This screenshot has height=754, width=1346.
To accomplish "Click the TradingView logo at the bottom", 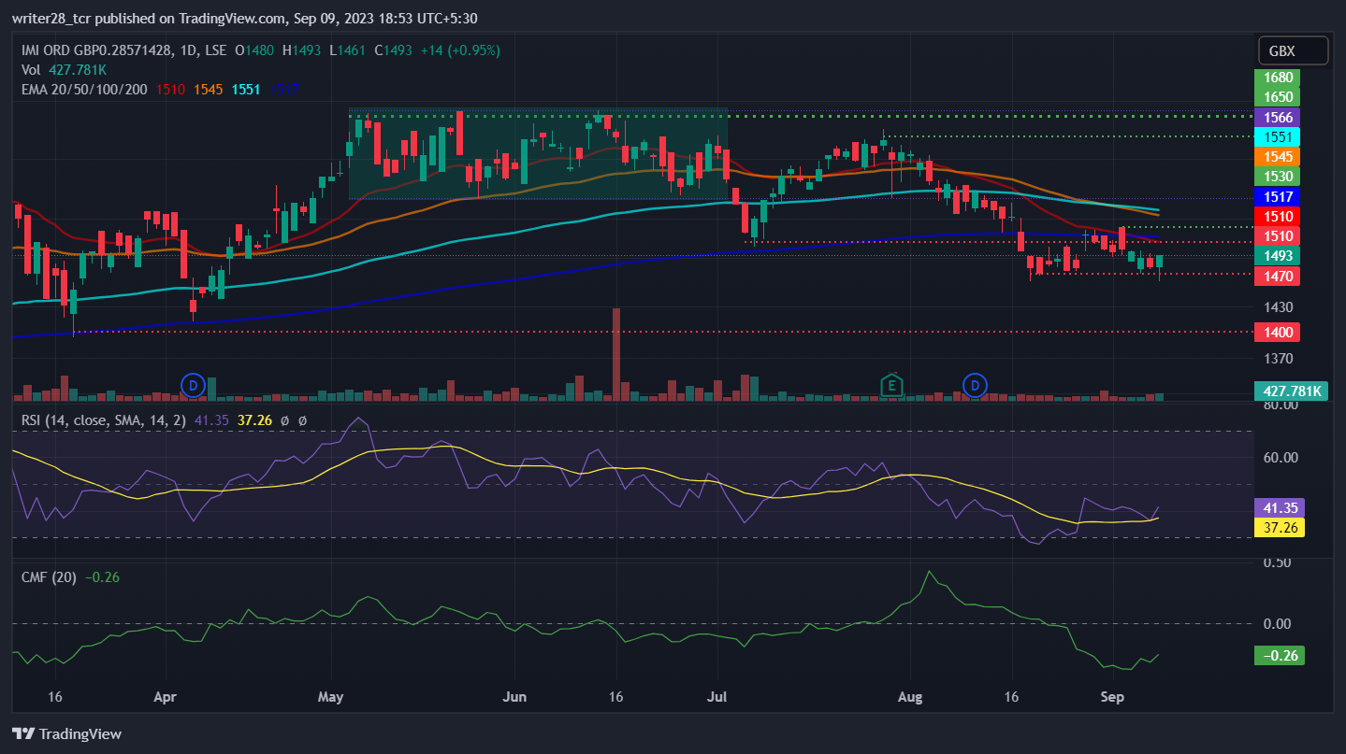I will pyautogui.click(x=66, y=733).
